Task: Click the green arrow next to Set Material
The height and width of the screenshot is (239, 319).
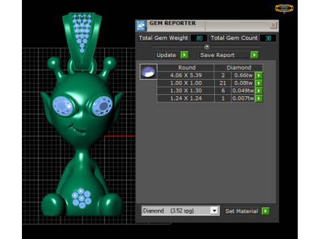Action: 265,211
